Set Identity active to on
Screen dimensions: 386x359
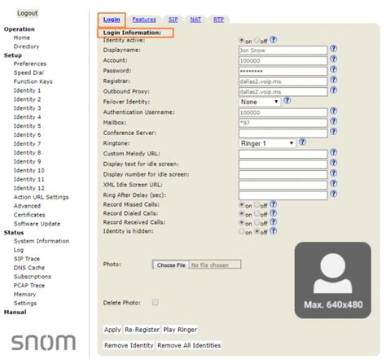click(x=241, y=41)
